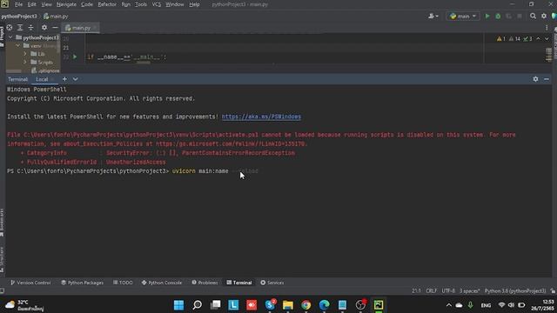The width and height of the screenshot is (557, 313).
Task: Show hidden tray icons
Action: (449, 305)
